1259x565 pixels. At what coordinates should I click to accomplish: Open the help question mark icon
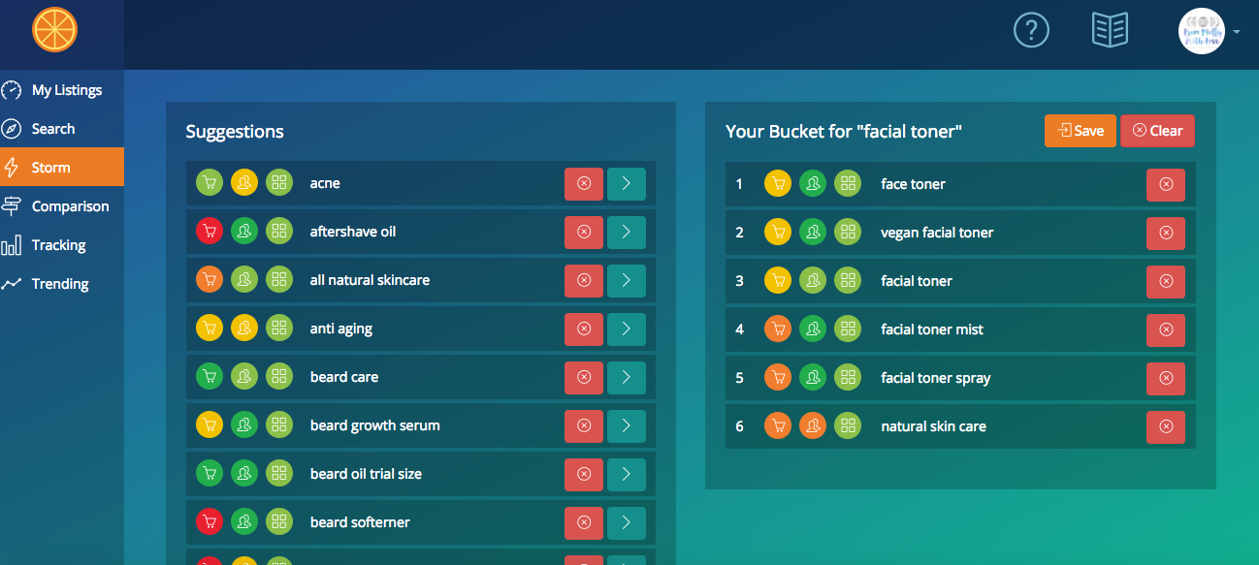tap(1031, 30)
